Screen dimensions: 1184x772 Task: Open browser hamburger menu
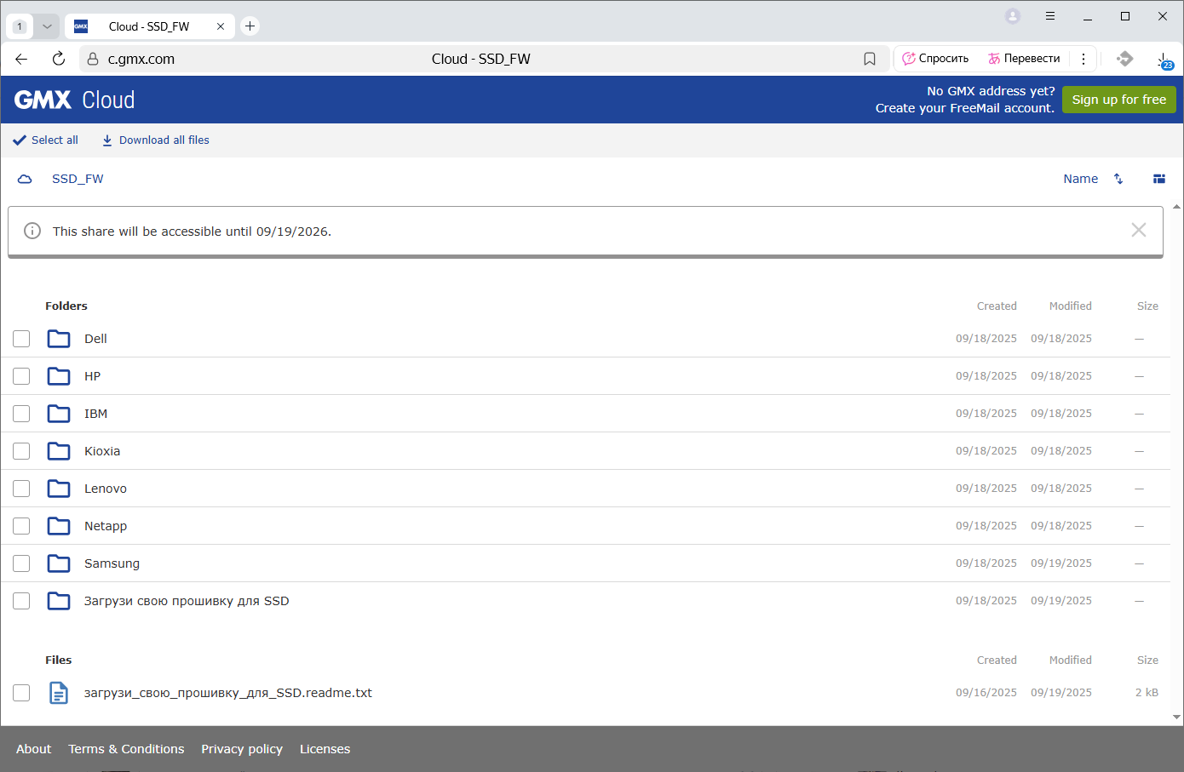tap(1050, 16)
